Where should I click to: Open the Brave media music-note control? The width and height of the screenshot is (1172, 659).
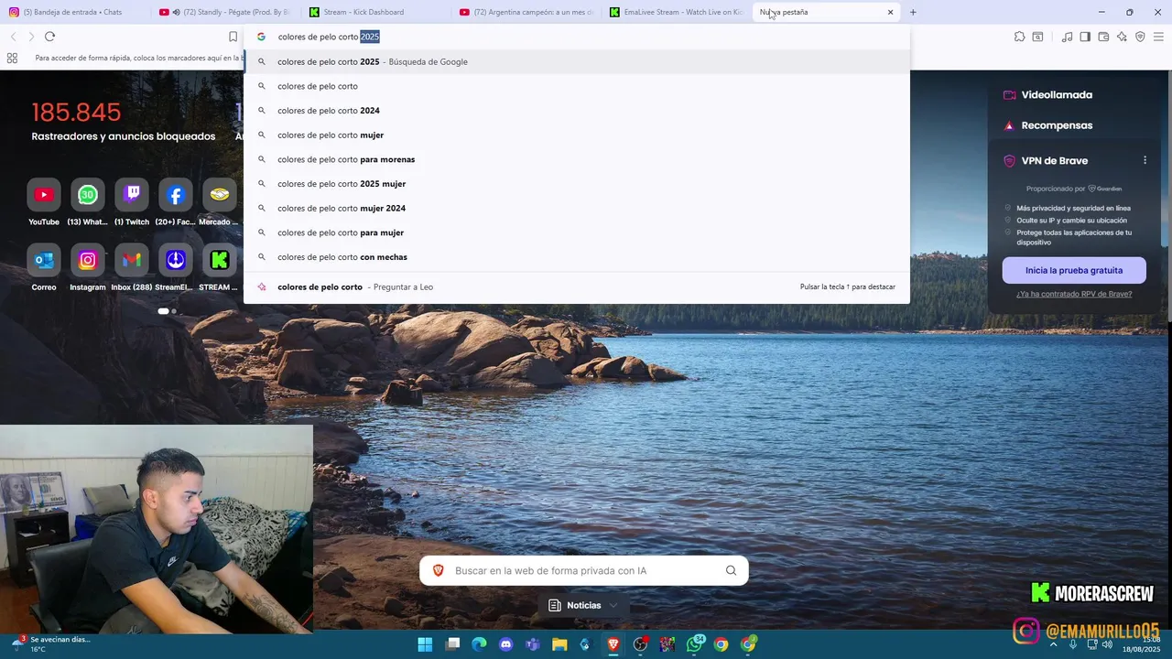point(1067,37)
